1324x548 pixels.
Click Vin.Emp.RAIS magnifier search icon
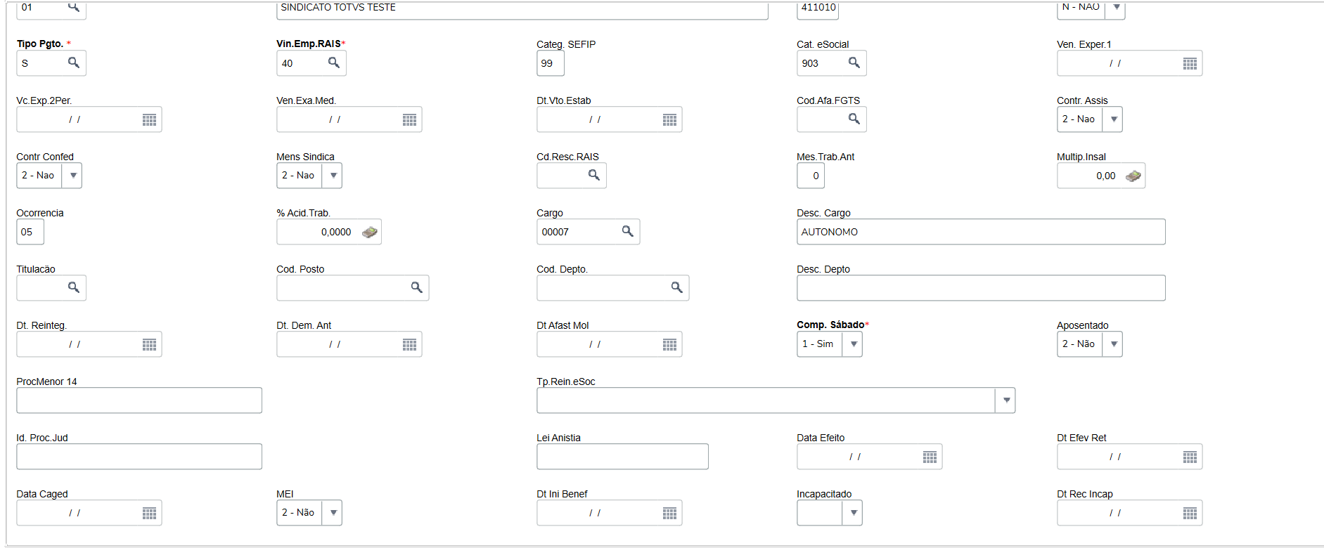pos(334,63)
